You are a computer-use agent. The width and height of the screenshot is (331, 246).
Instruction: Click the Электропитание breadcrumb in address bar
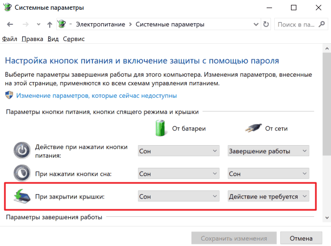click(x=101, y=24)
